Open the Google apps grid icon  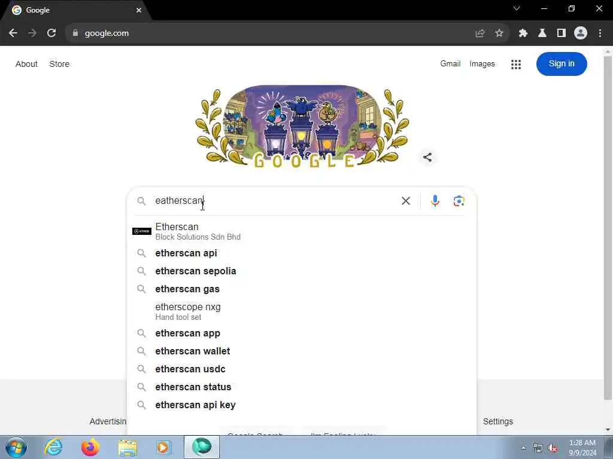tap(515, 64)
